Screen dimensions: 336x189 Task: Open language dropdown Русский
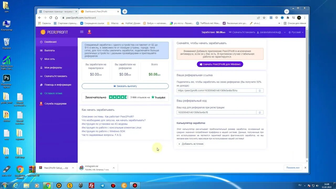[296, 32]
